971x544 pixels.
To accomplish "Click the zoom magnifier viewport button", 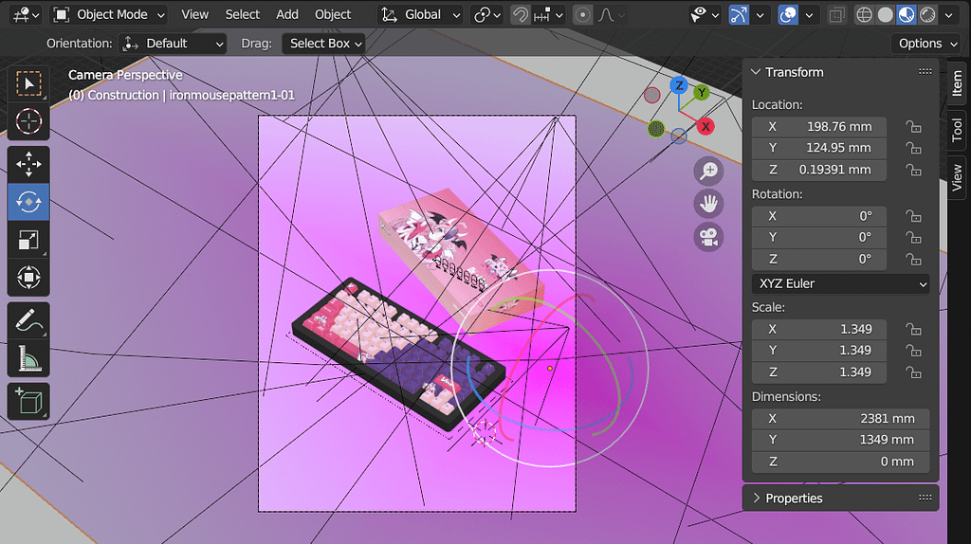I will pyautogui.click(x=708, y=171).
